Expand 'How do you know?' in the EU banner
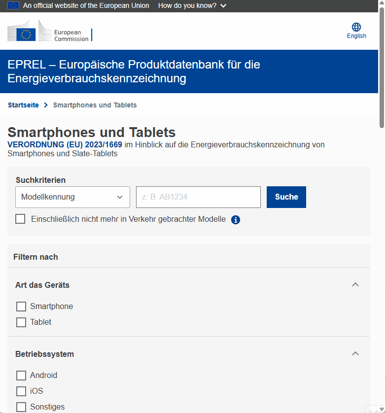The width and height of the screenshot is (386, 413). pyautogui.click(x=192, y=5)
